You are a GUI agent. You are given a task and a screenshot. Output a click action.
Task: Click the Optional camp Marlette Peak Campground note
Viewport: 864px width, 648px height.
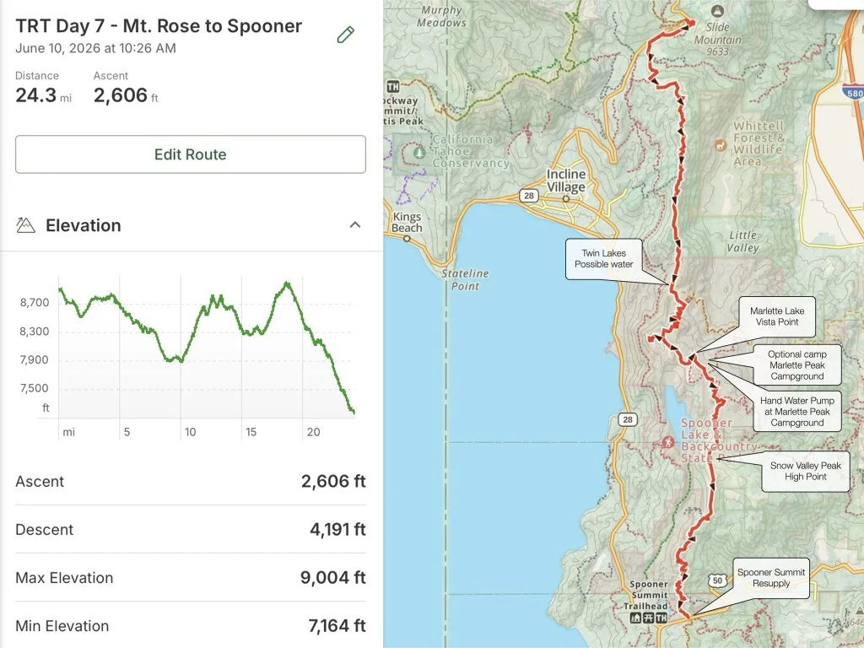click(x=796, y=364)
